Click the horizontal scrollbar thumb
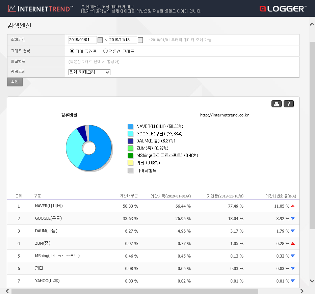Screen dimensions: 315x294 tap(135, 291)
